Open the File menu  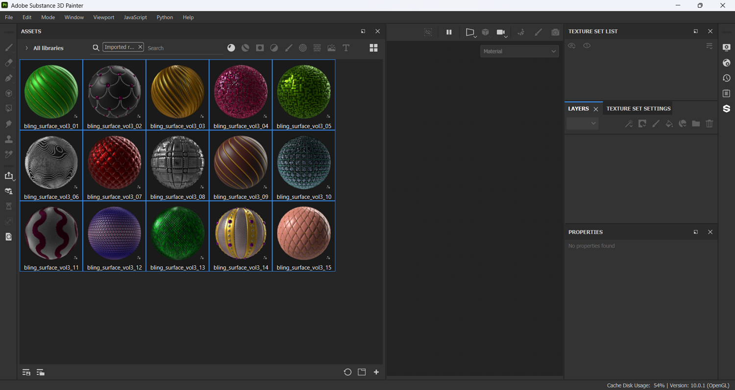[x=9, y=17]
